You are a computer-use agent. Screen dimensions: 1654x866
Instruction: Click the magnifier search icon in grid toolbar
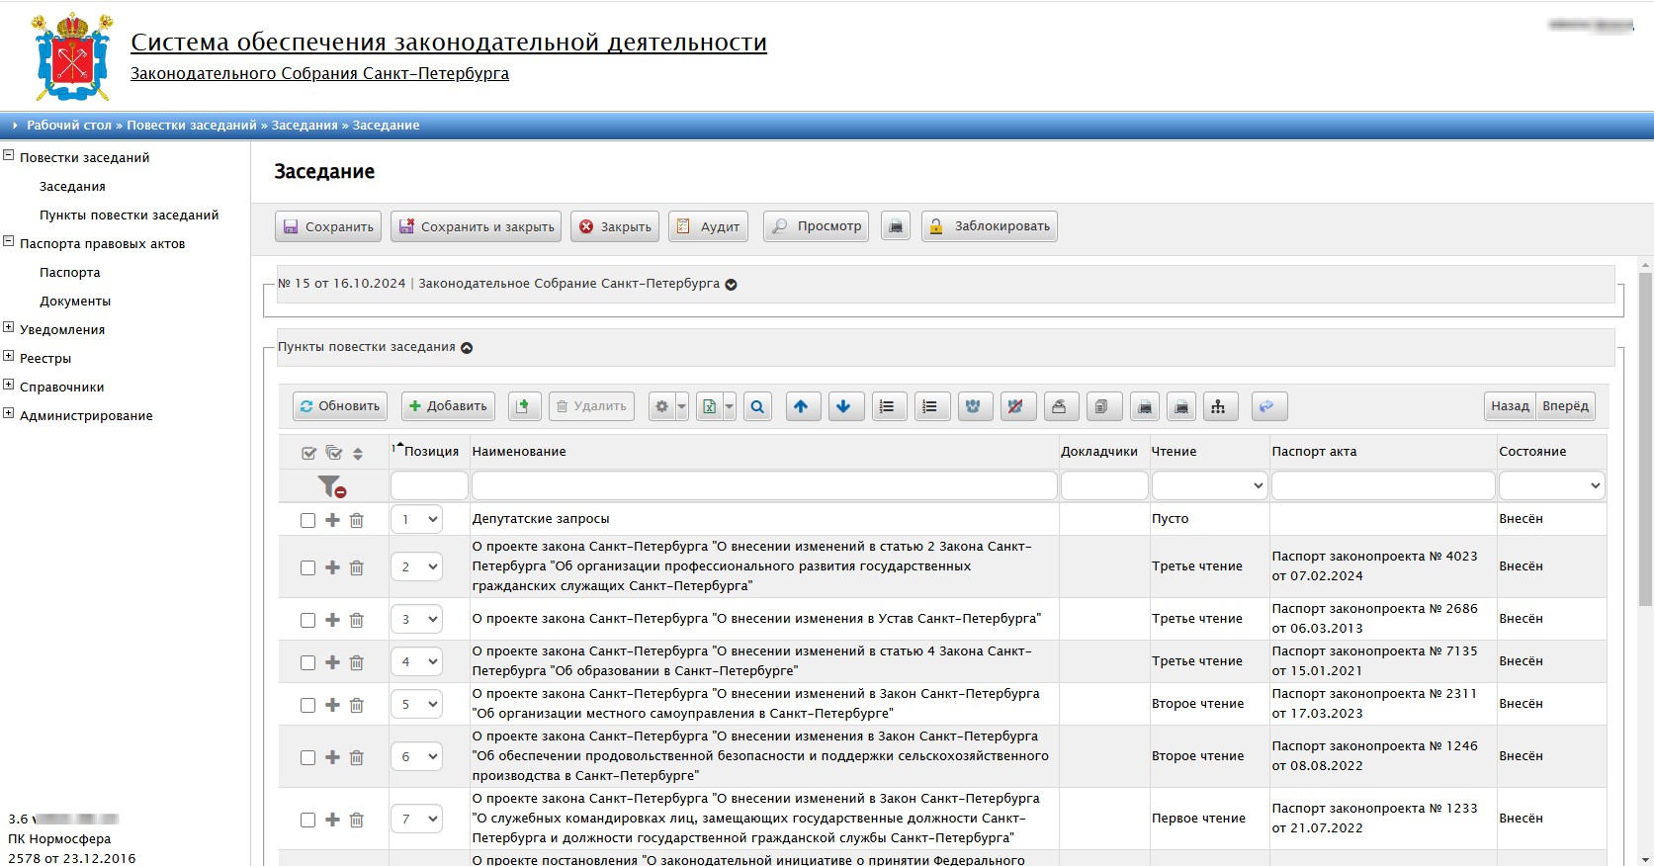click(x=757, y=406)
